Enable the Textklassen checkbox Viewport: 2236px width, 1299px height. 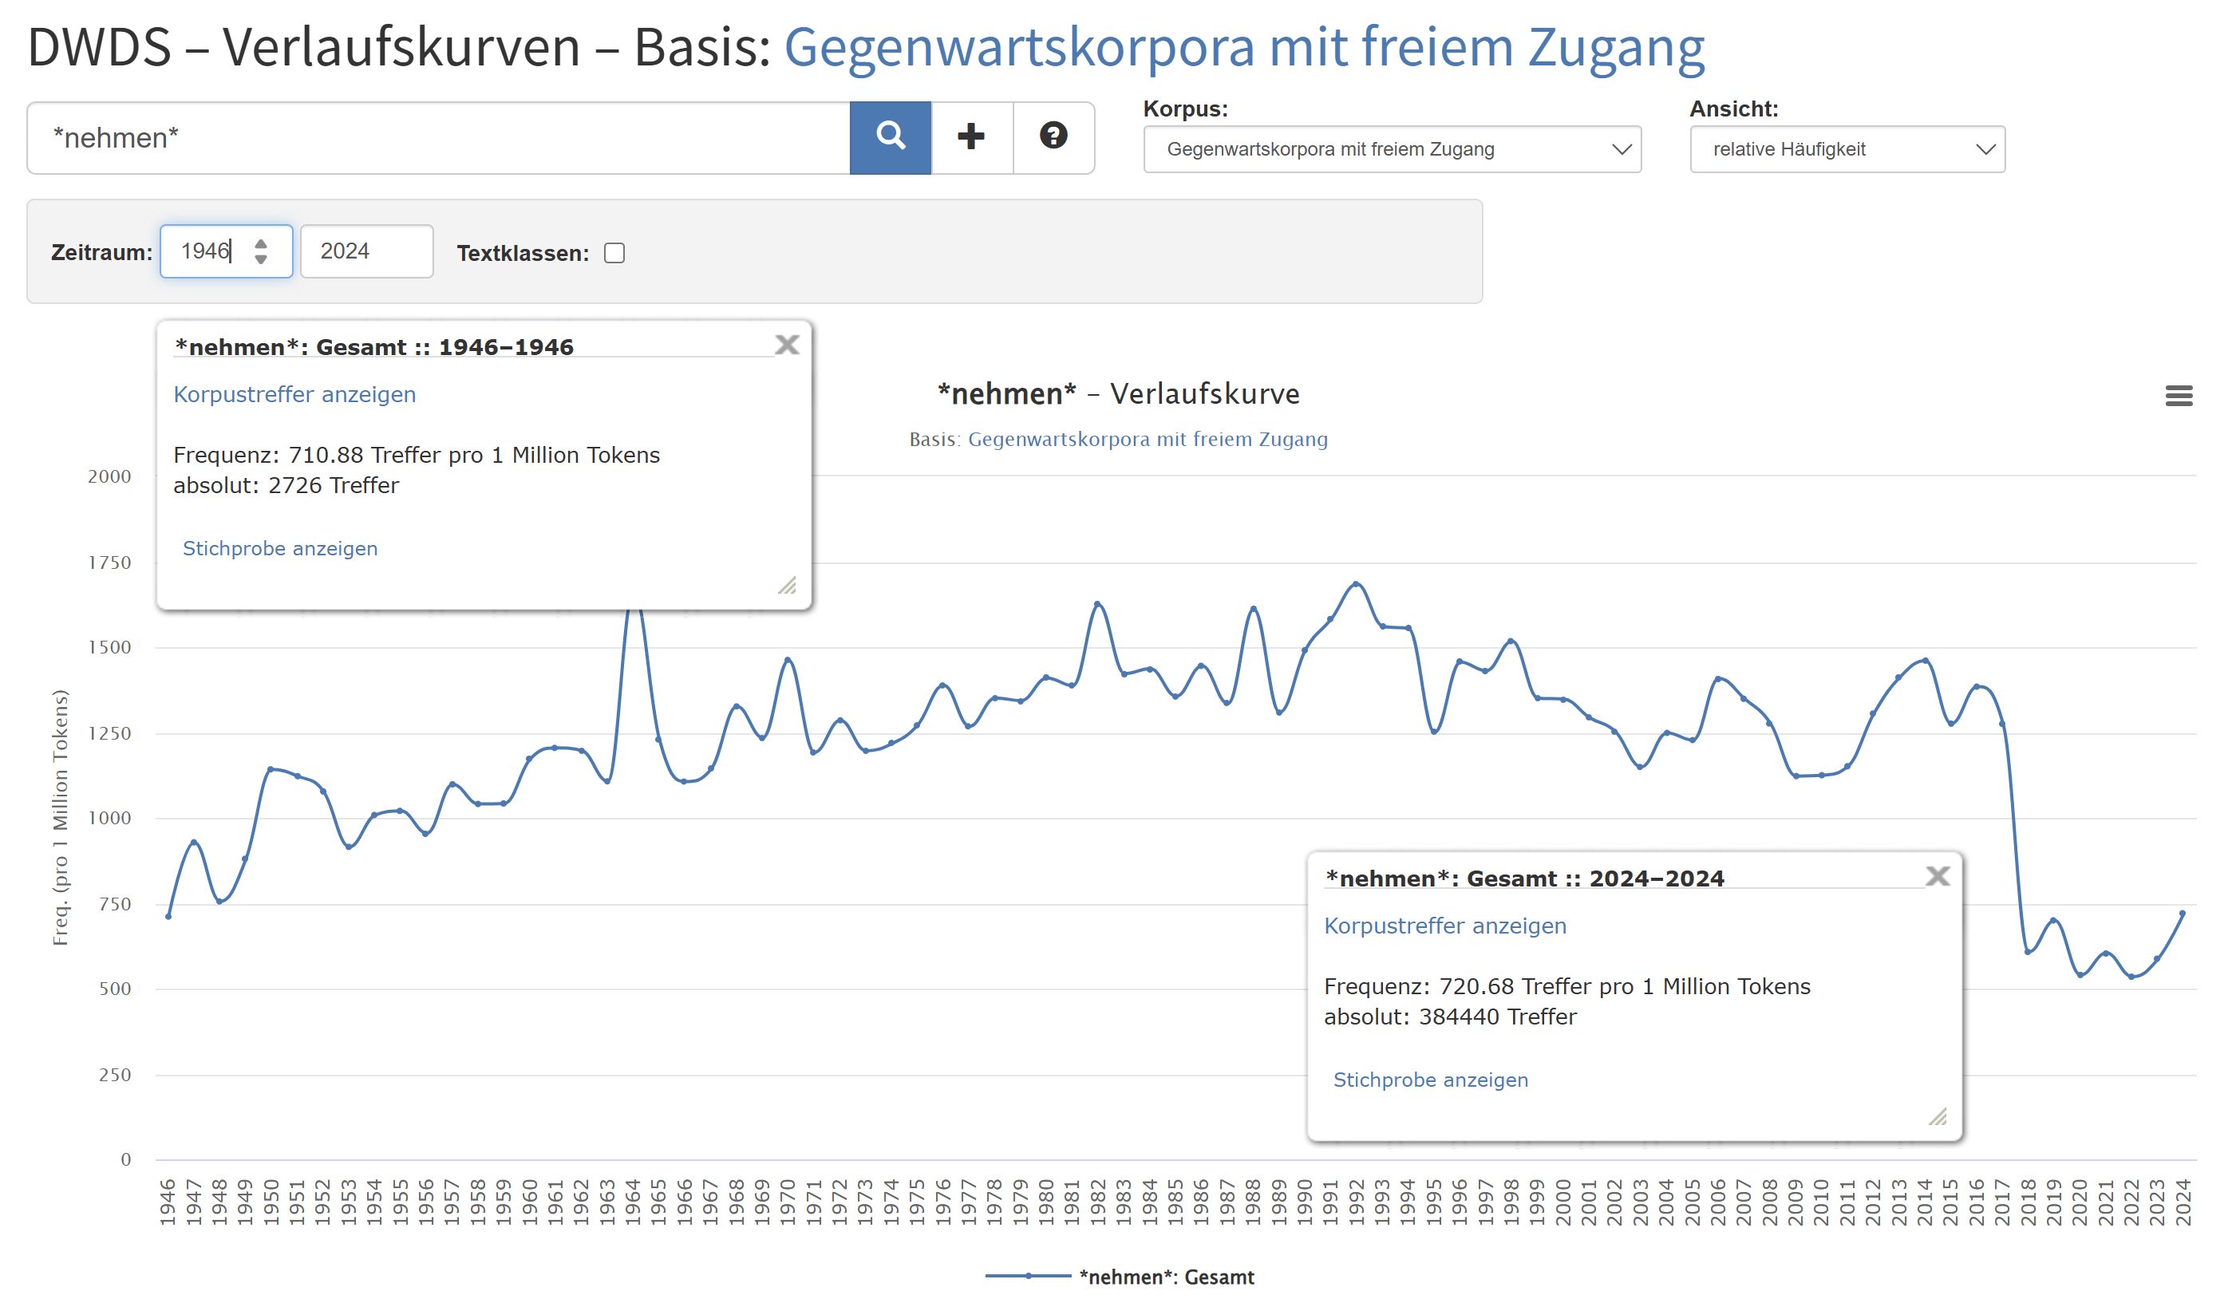[x=614, y=253]
